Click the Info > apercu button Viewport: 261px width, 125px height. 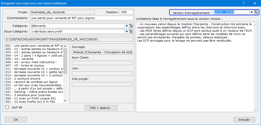pos(101,108)
